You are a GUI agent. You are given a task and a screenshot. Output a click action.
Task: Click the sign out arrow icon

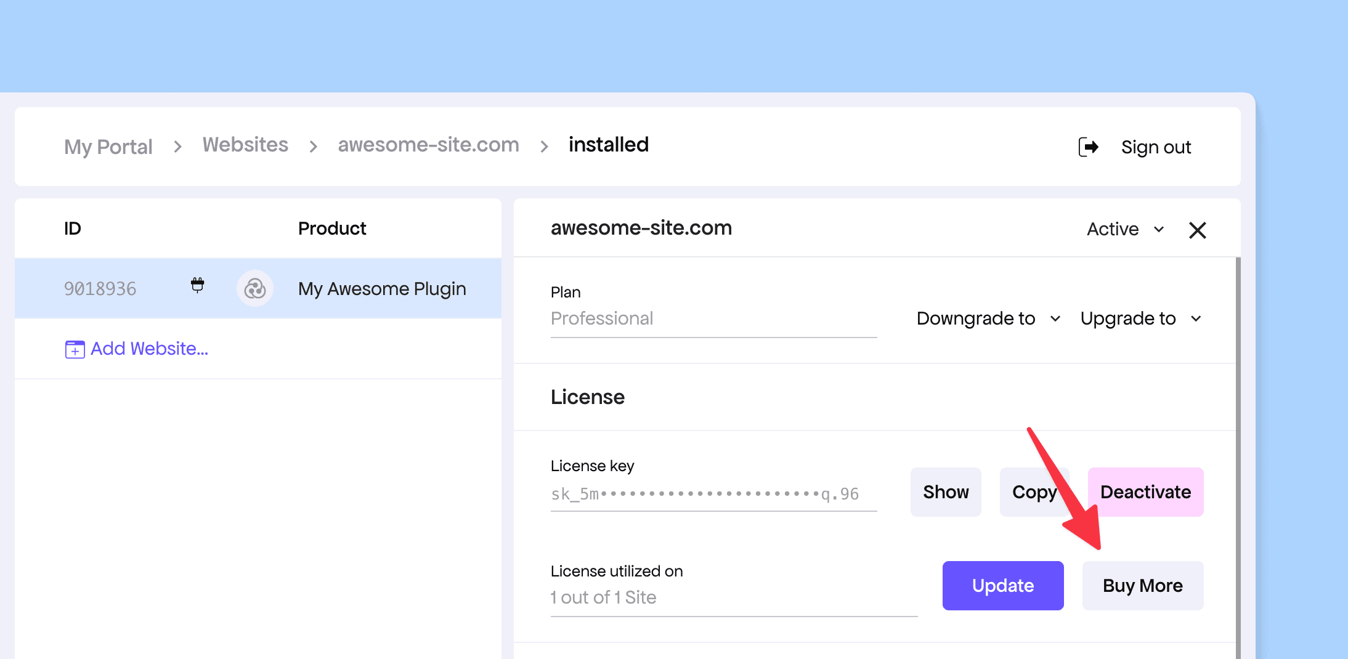click(1088, 147)
